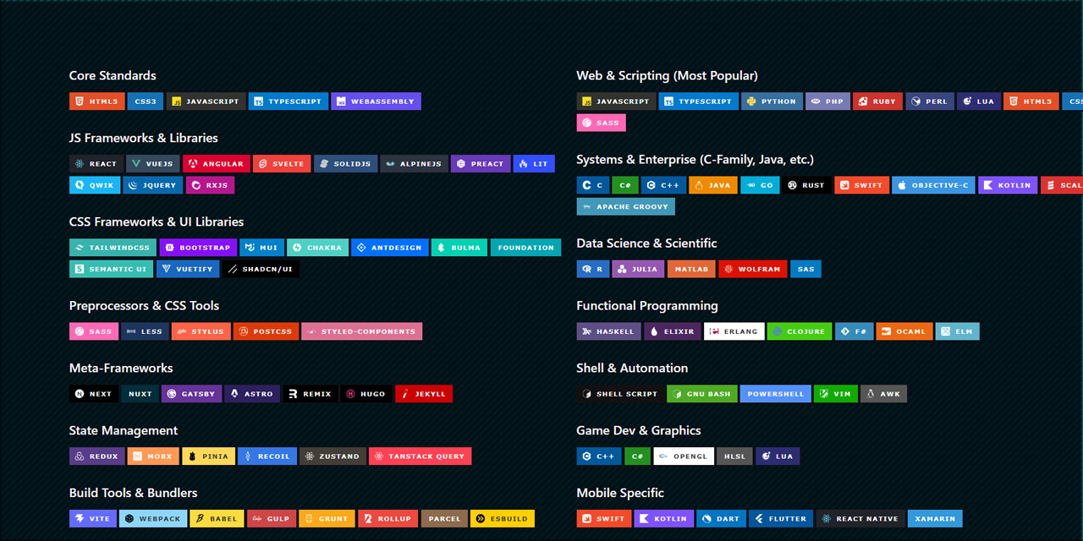Select the Next badge in Meta-Frameworks
1083x541 pixels.
(93, 394)
